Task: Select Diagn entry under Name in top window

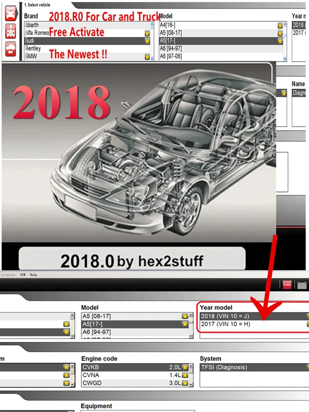Action: pos(299,93)
